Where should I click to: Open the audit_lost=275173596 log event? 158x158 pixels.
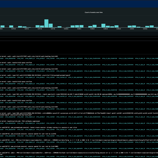pos(29,69)
